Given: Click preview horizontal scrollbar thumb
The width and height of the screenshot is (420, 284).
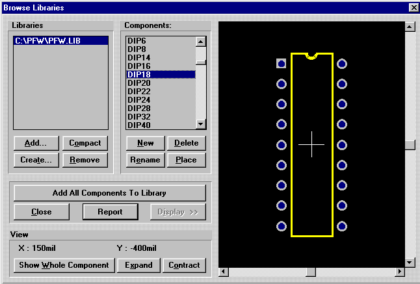Looking at the screenshot, I should [x=311, y=272].
